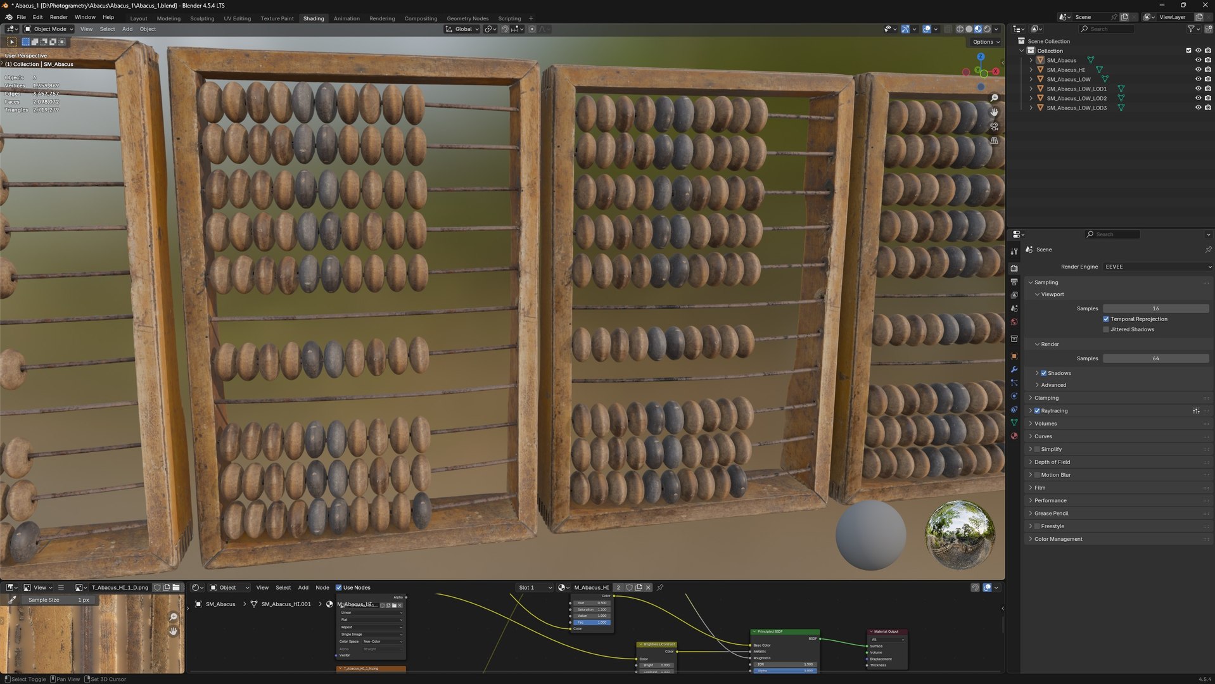
Task: Expand the Depth of Field panel
Action: point(1052,462)
